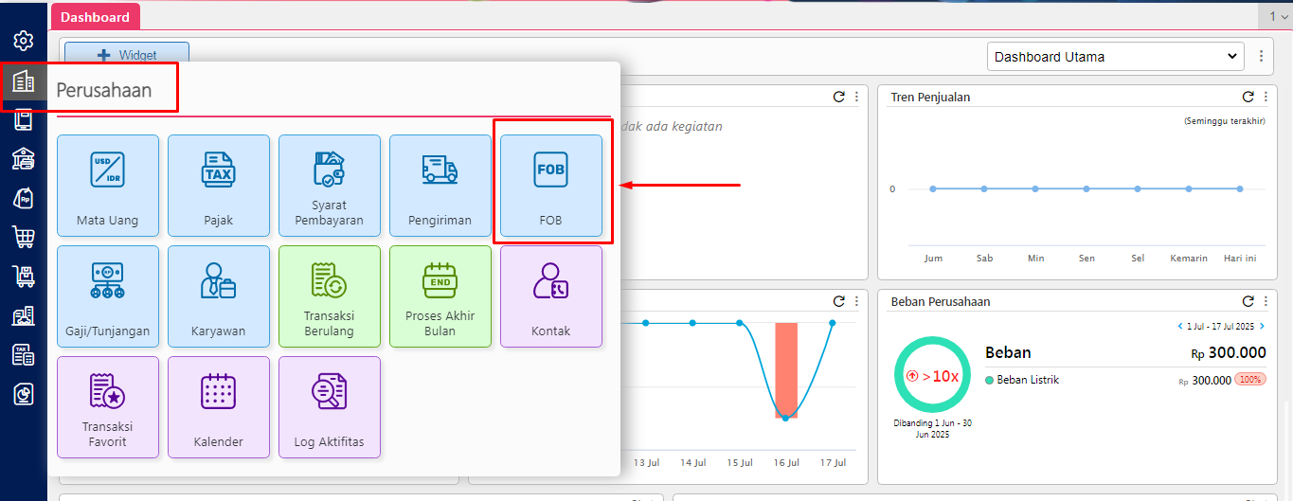Open the FOB tile
Viewport: 1293px width, 501px height.
[550, 186]
